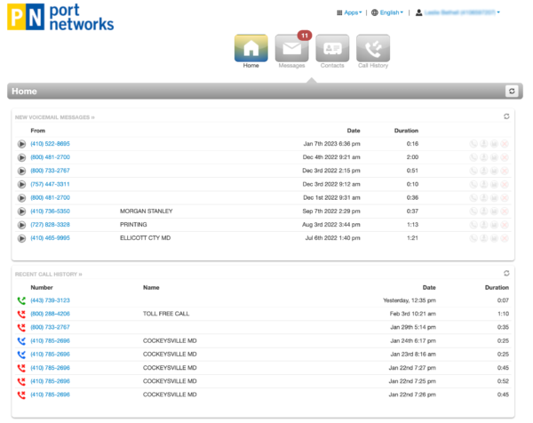
Task: Refresh the Recent Call History panel
Action: 506,274
